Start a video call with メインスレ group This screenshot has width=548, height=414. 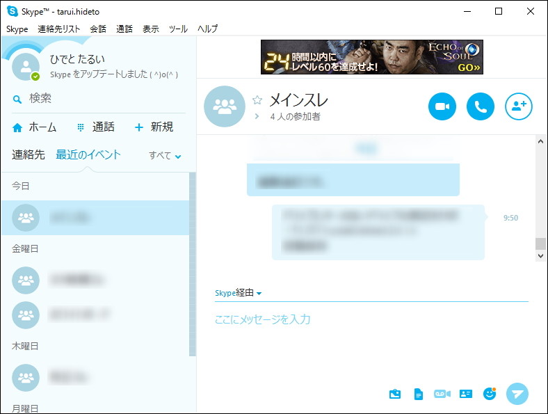pos(442,106)
